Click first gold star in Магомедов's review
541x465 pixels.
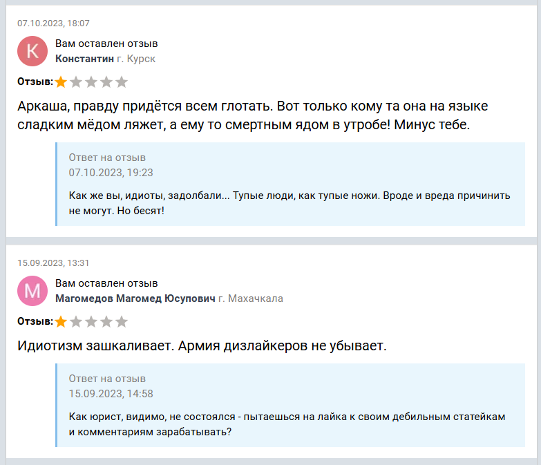(x=61, y=322)
